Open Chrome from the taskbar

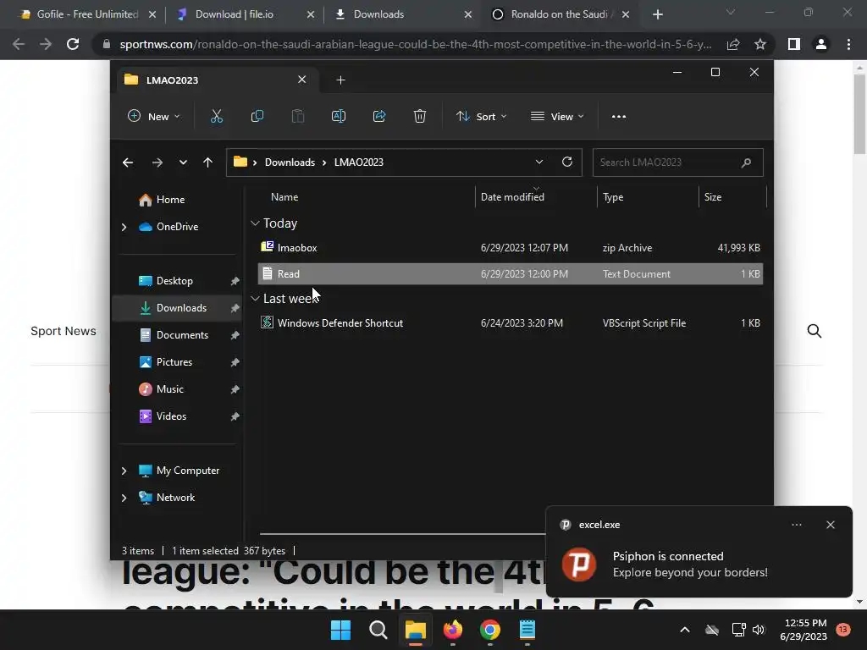click(x=490, y=630)
